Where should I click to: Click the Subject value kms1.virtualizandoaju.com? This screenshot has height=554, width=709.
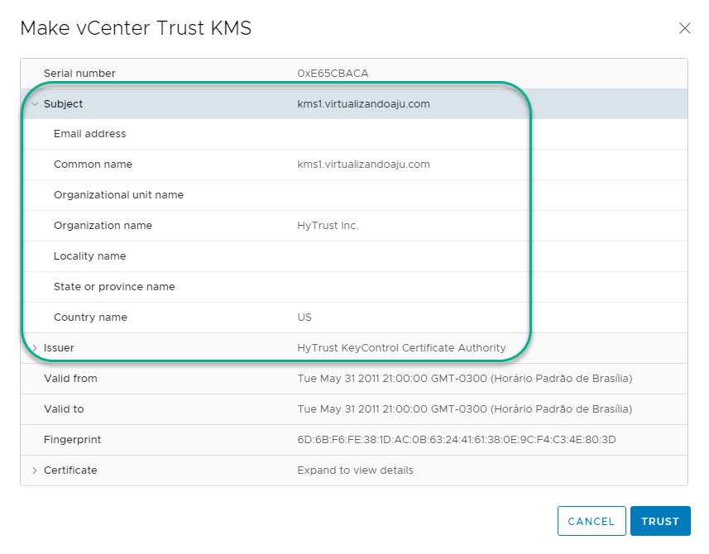click(x=363, y=104)
